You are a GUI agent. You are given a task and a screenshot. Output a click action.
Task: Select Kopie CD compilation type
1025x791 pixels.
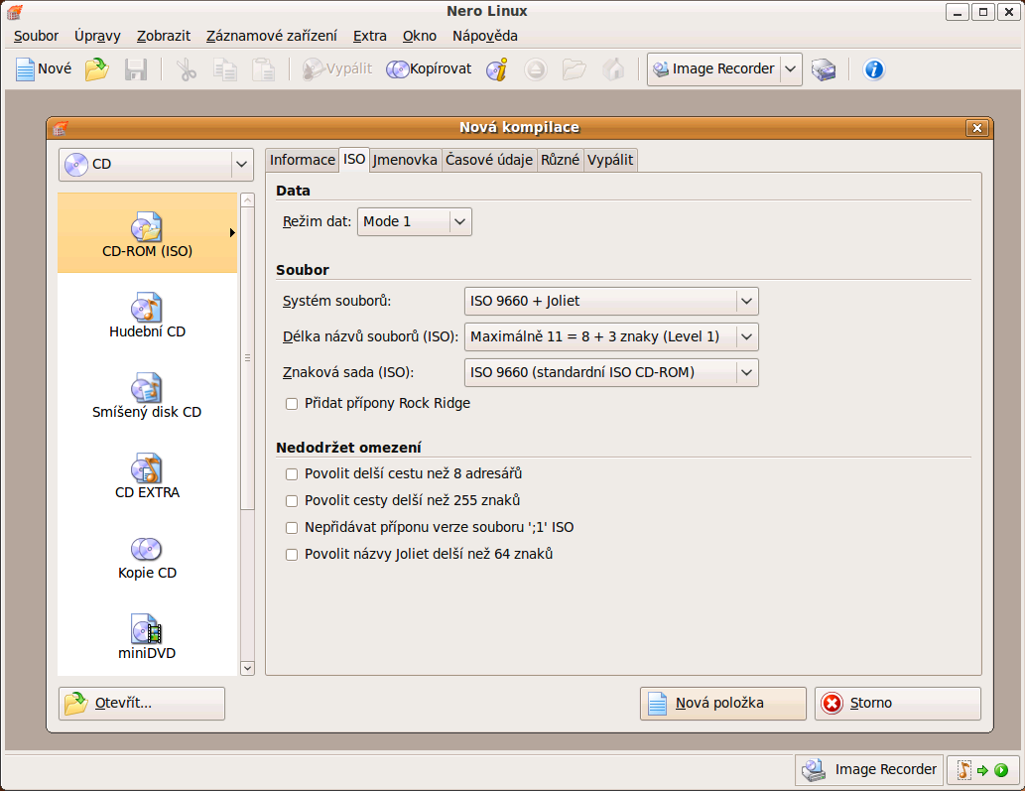(x=147, y=556)
